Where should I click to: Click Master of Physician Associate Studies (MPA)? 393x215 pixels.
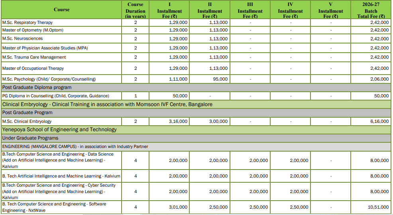[x=45, y=48]
